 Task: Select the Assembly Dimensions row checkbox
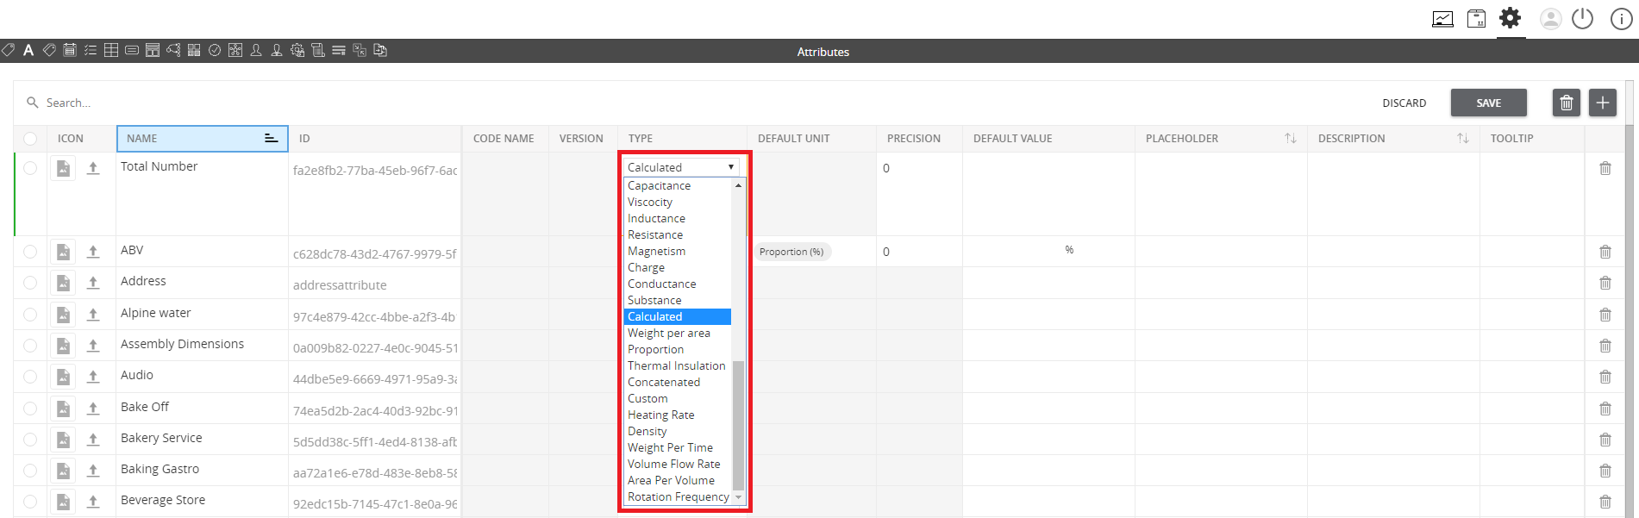pyautogui.click(x=30, y=346)
